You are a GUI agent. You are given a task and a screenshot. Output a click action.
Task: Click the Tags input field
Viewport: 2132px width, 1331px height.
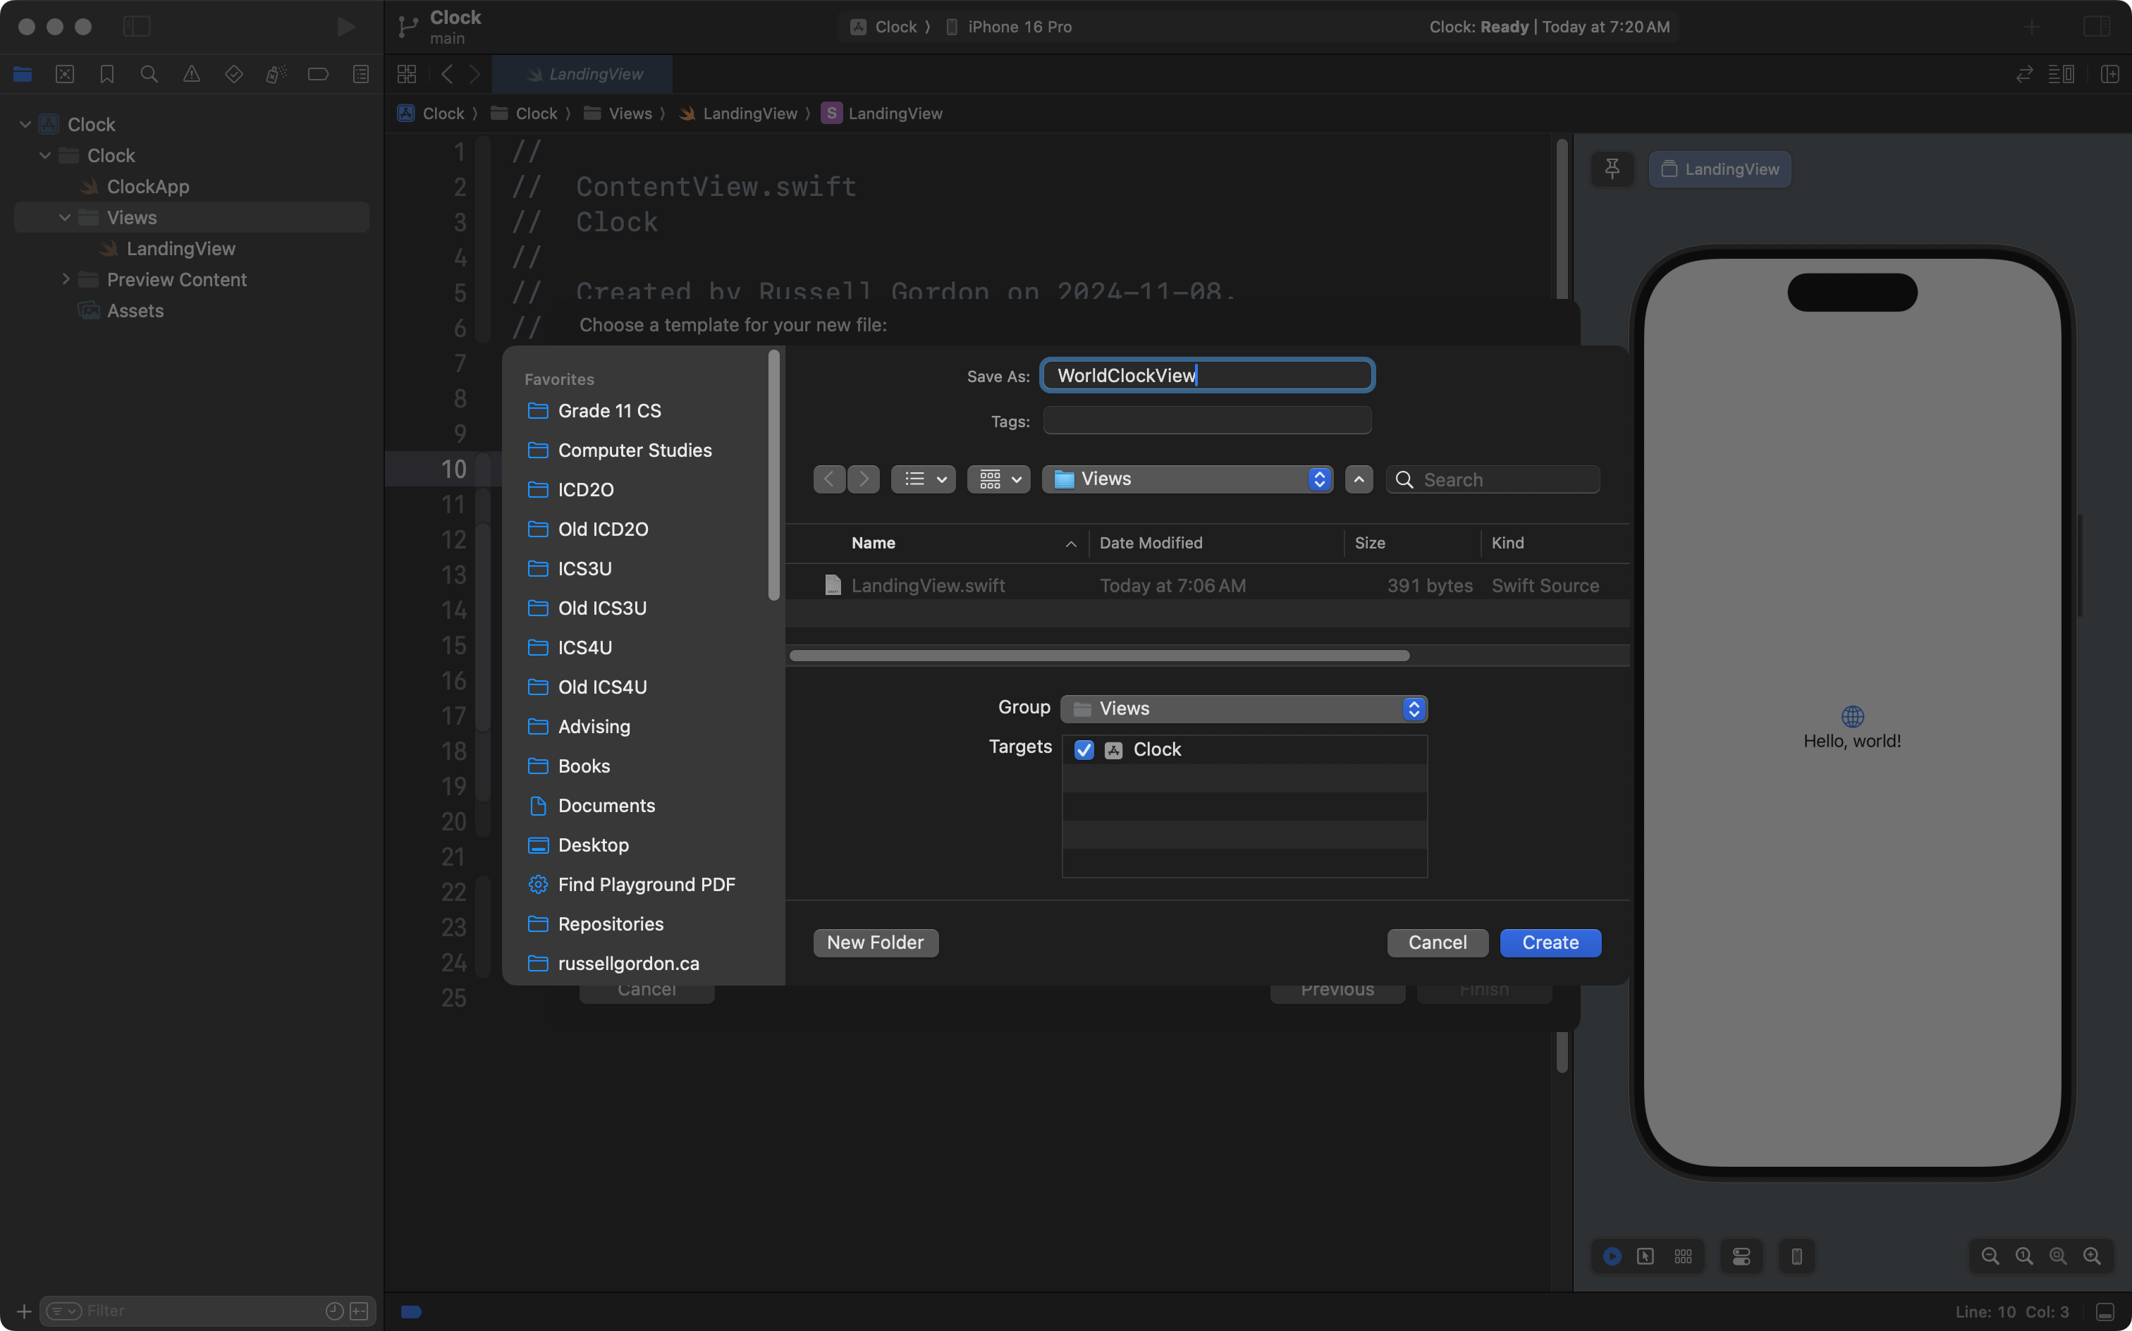tap(1206, 421)
